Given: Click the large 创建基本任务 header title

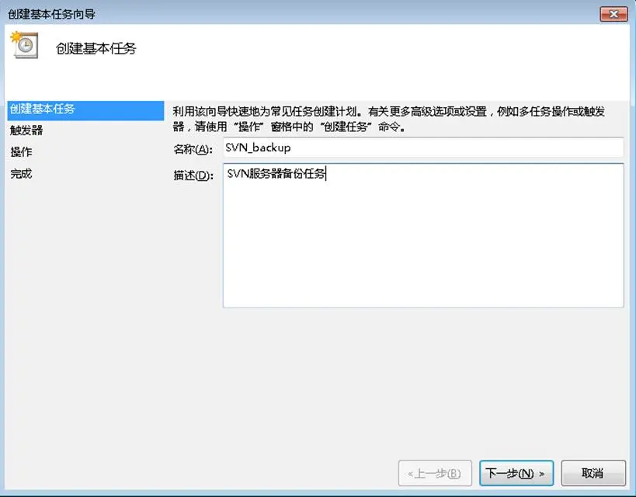Looking at the screenshot, I should 96,49.
